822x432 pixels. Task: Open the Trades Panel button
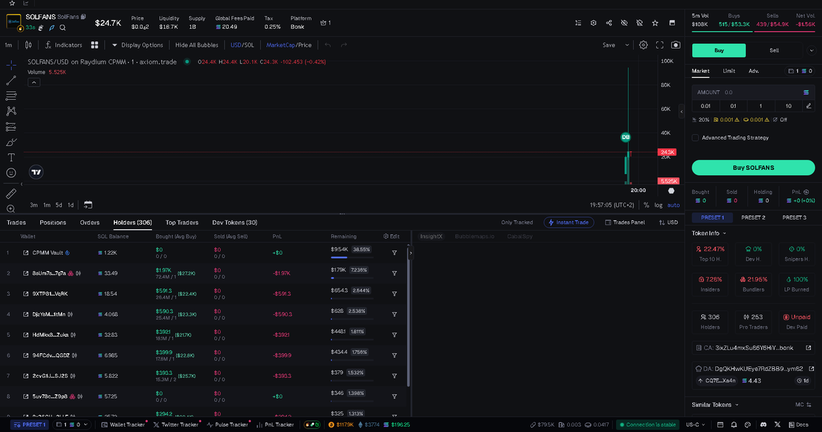(625, 223)
